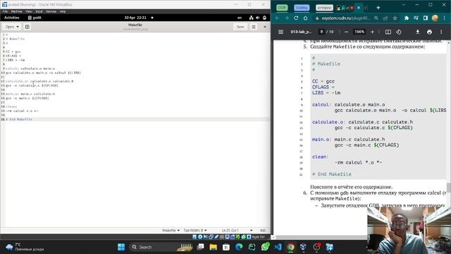
Task: Click the 166% zoom level field
Action: [x=359, y=32]
